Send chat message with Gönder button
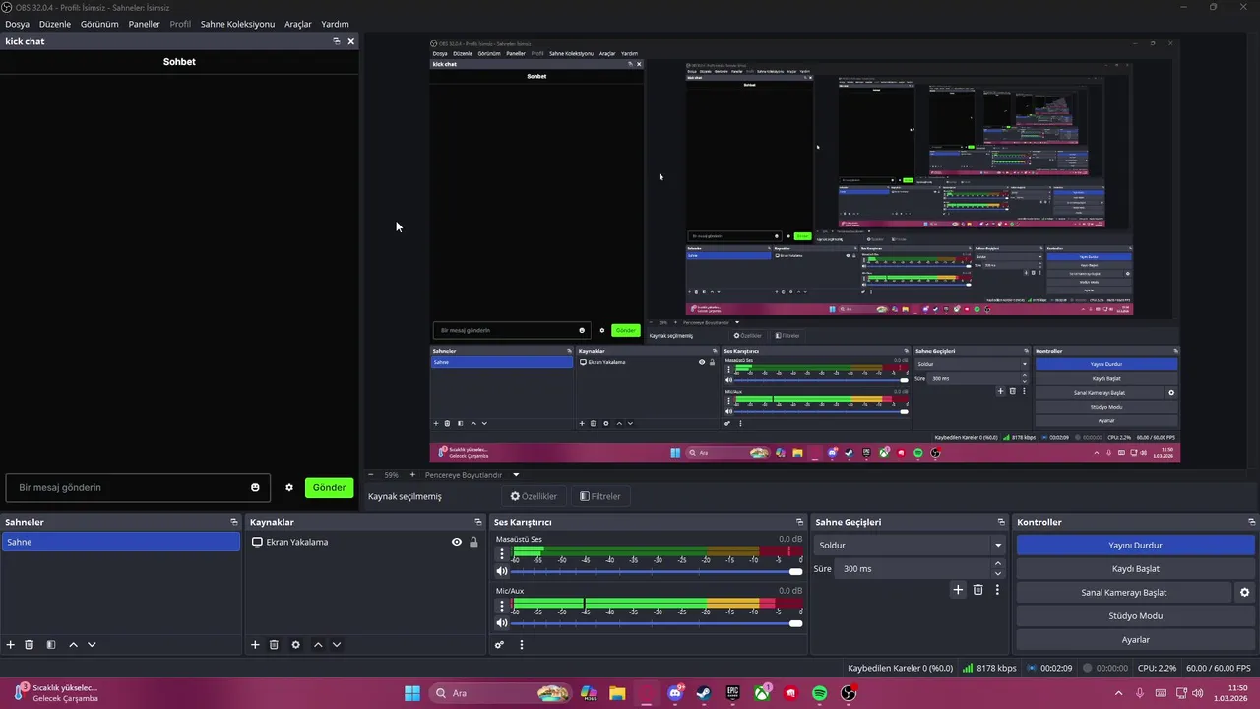Image resolution: width=1260 pixels, height=709 pixels. tap(329, 487)
